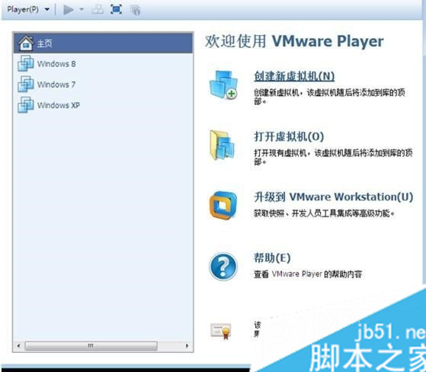Expand the power options arrow beside play

click(82, 9)
